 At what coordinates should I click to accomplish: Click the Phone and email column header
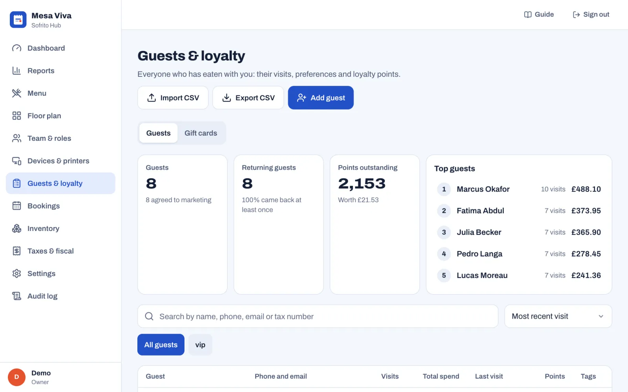click(x=281, y=376)
